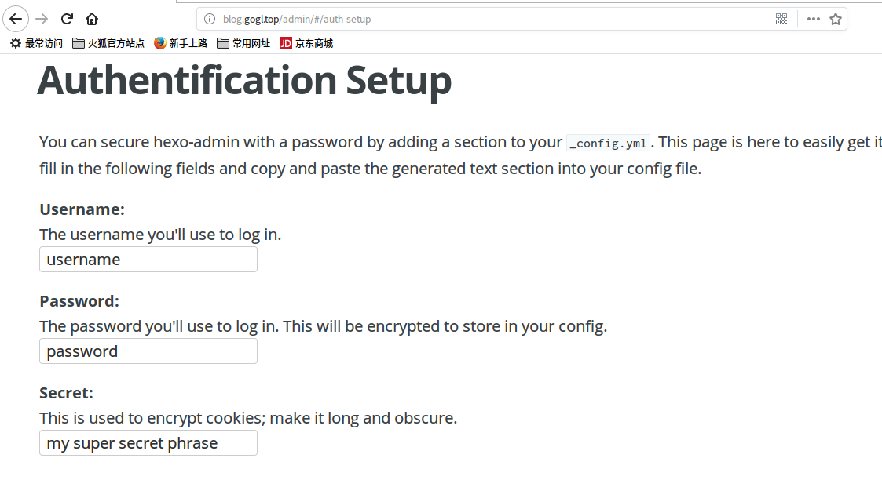Click the _config.yml code text

pos(609,144)
